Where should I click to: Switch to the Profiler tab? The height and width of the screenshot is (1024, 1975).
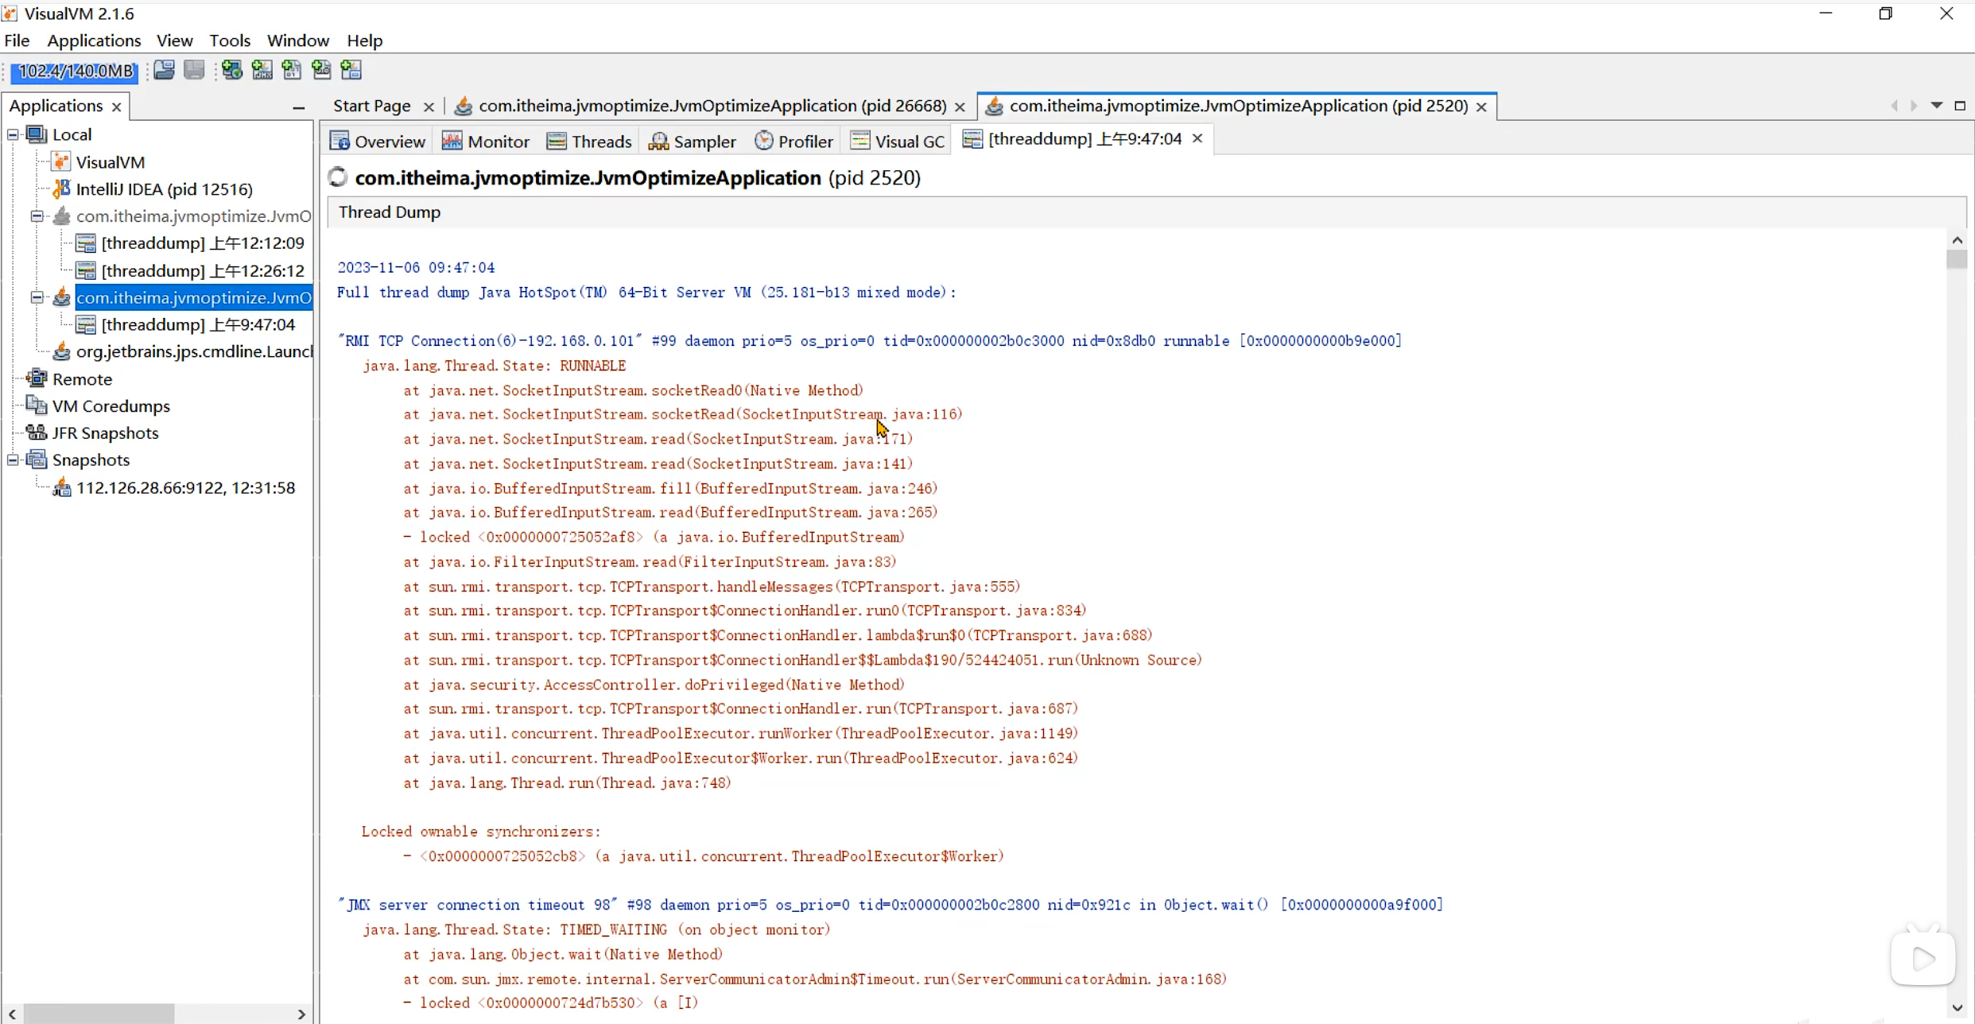coord(793,141)
